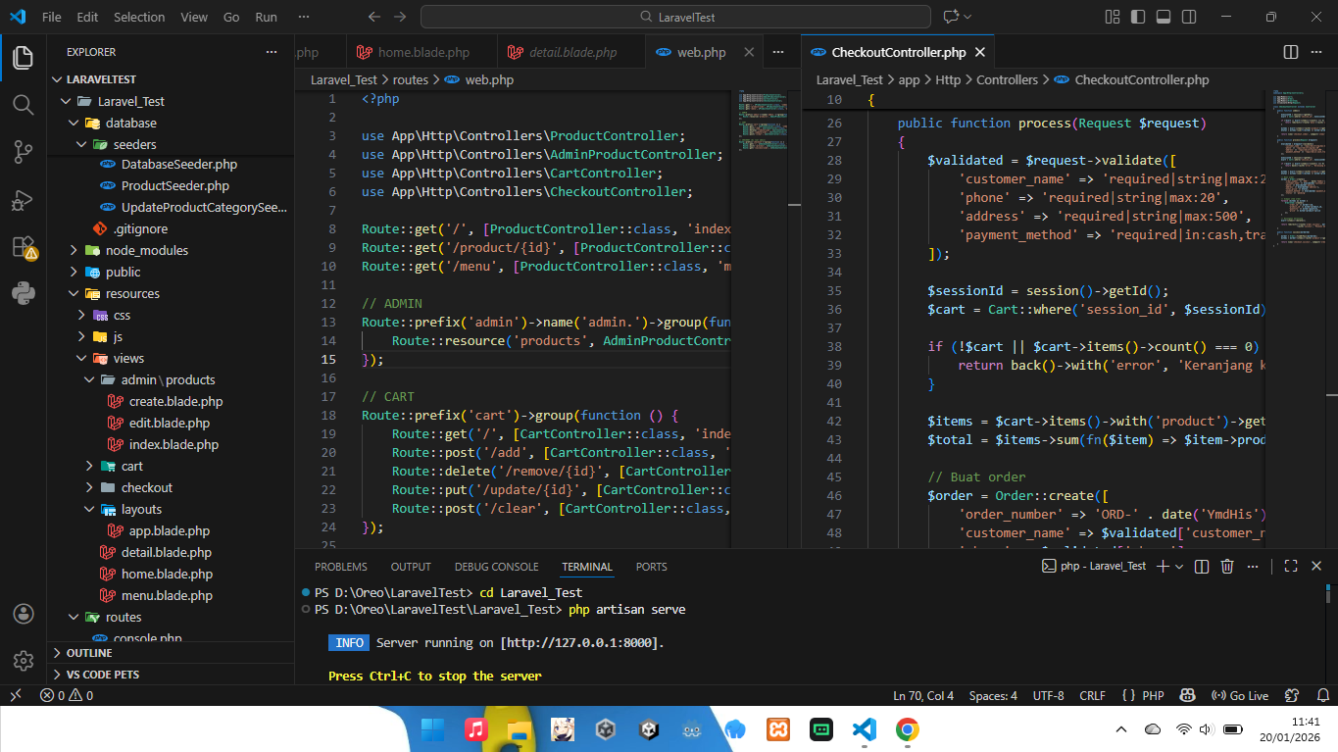Open ProductSeeder.php from the explorer
Screen dimensions: 1338x752
[x=175, y=185]
